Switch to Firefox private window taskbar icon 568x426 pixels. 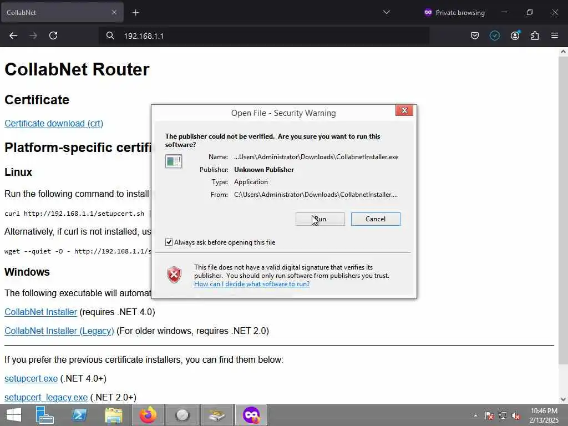tap(251, 415)
